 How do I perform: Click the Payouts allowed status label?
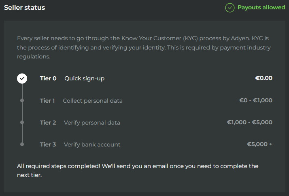click(x=261, y=8)
